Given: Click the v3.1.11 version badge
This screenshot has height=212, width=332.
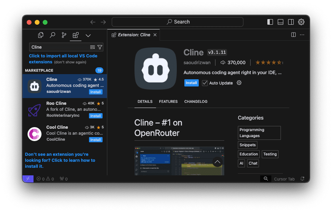Looking at the screenshot, I should coord(217,53).
